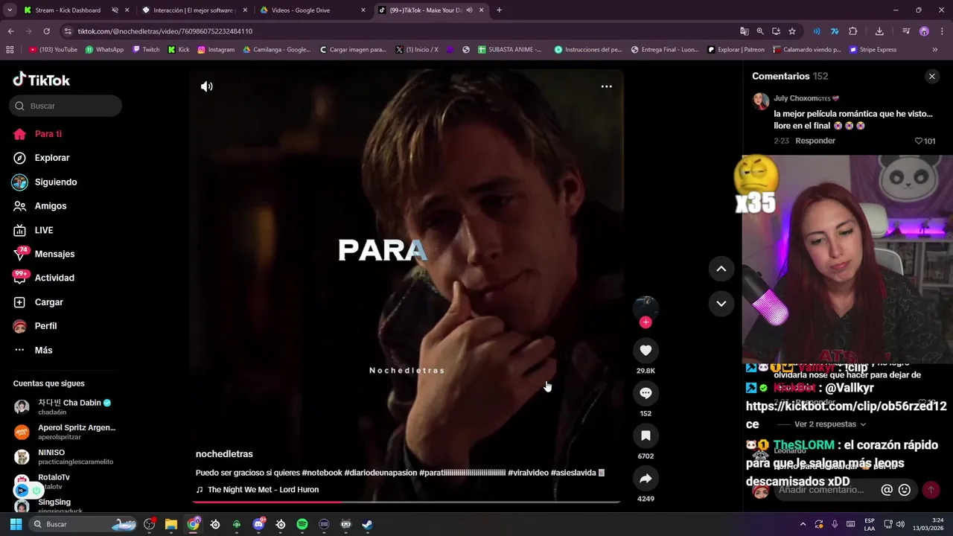Share video using the arrow icon
Viewport: 953px width, 536px height.
[x=646, y=479]
